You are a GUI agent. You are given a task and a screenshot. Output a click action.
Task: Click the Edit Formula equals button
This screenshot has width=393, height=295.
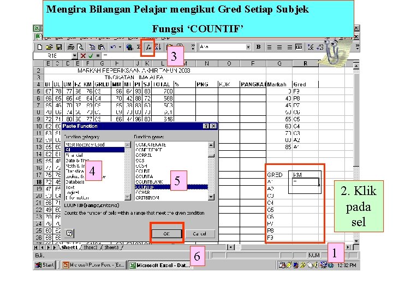pos(98,56)
